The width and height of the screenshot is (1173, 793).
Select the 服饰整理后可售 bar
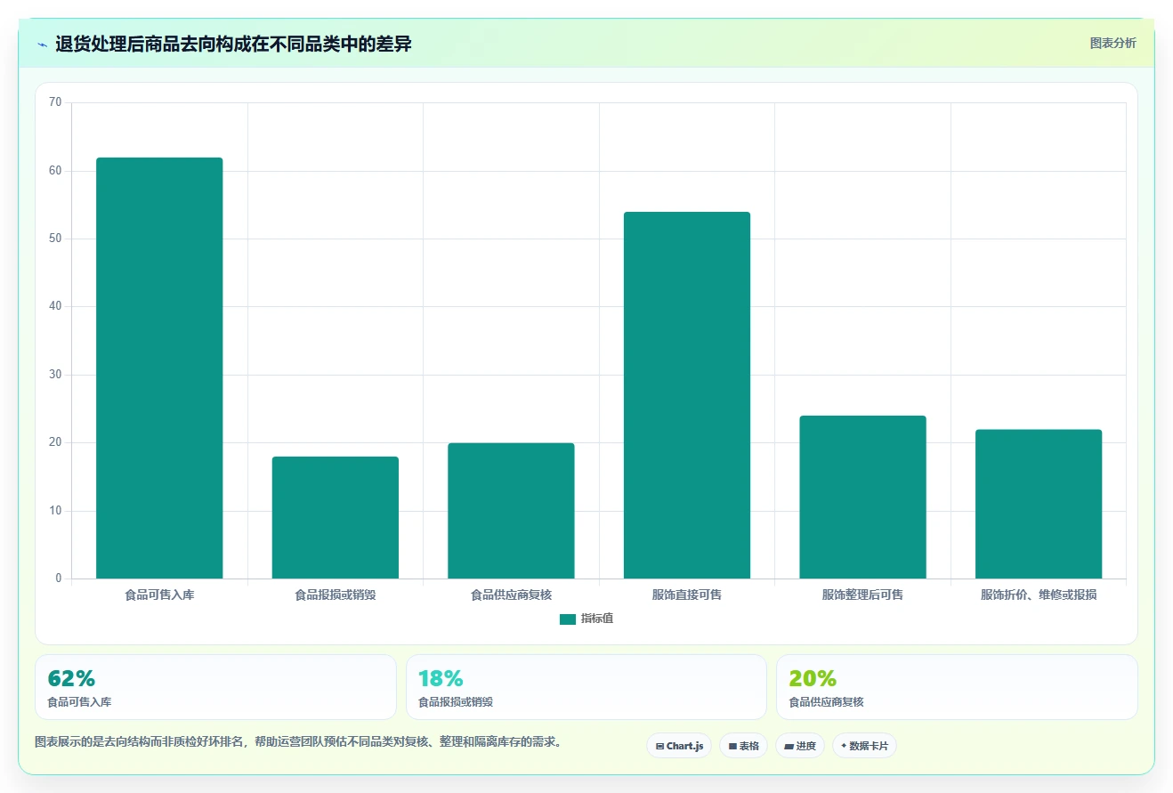[862, 498]
